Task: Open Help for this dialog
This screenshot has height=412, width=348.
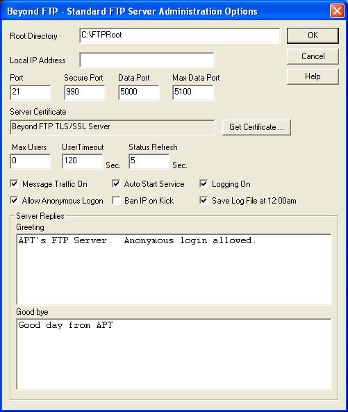Action: tap(313, 76)
